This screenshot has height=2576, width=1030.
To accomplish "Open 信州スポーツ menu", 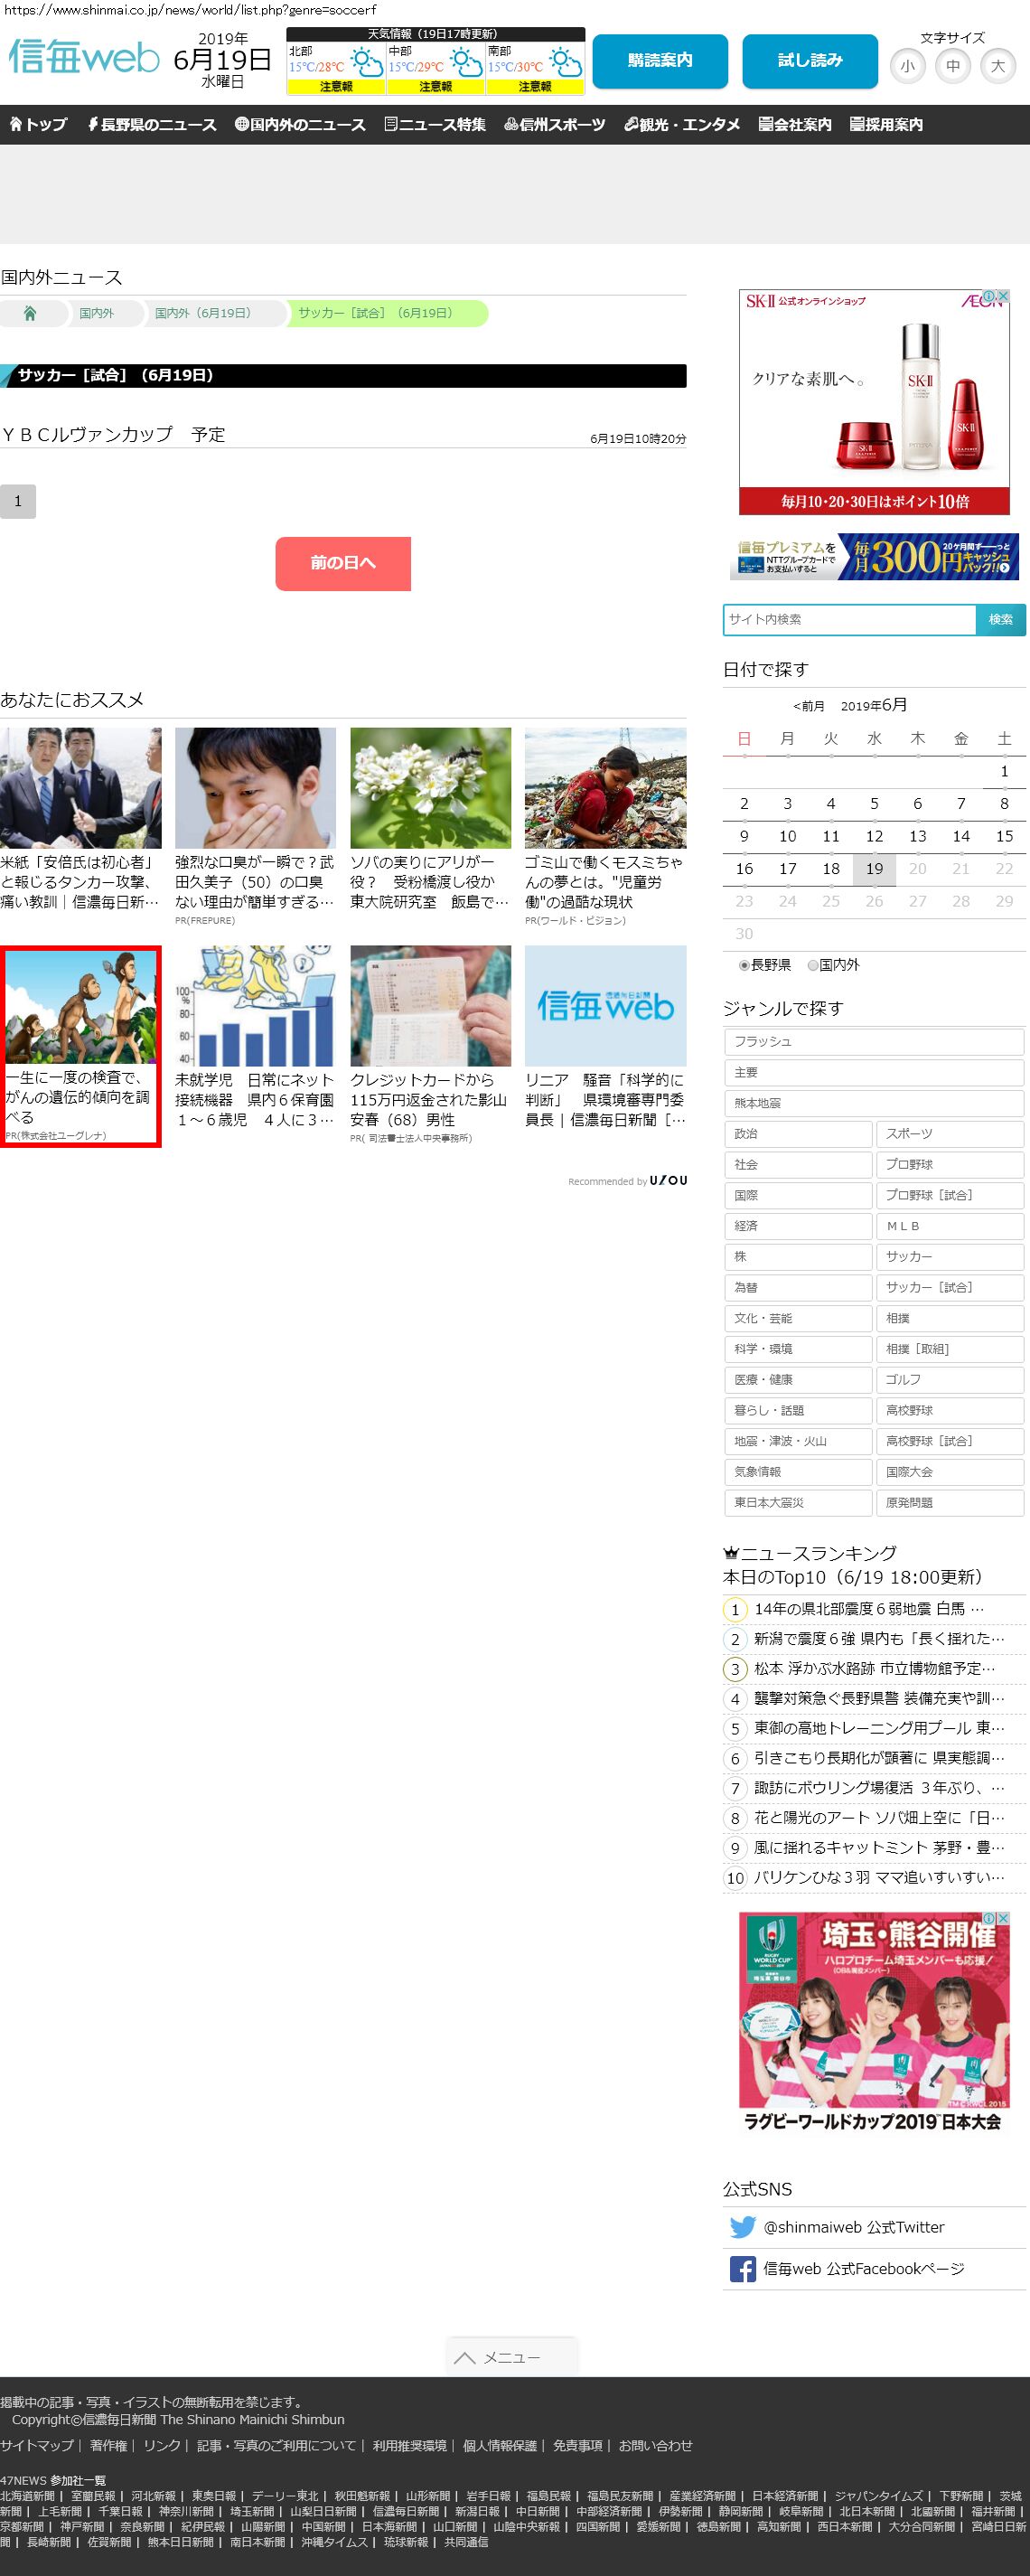I will [555, 124].
